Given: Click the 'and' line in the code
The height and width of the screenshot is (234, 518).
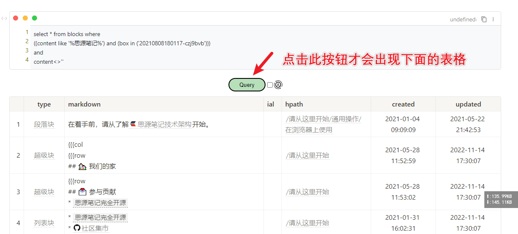Looking at the screenshot, I should (38, 52).
